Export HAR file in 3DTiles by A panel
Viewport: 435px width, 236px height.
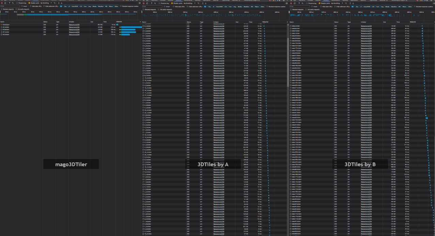tap(205, 3)
